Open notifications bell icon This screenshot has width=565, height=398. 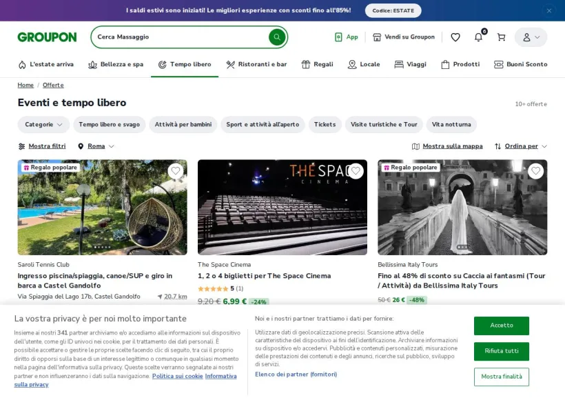click(478, 37)
